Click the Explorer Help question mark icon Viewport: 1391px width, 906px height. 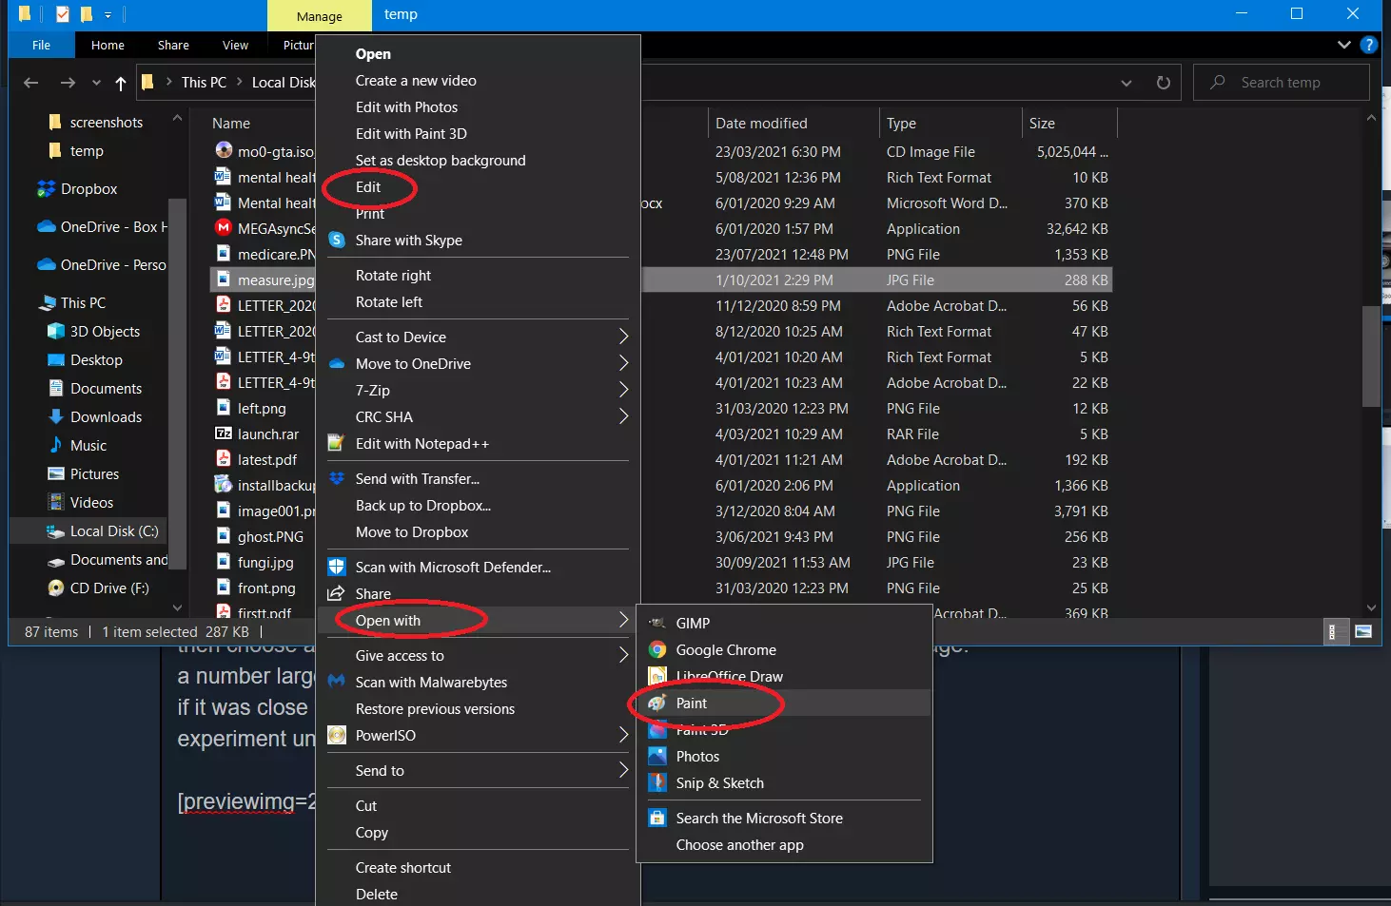1369,45
